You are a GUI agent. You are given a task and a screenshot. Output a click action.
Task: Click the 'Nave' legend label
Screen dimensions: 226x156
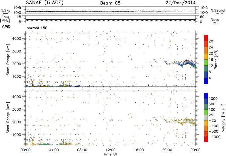point(215,19)
